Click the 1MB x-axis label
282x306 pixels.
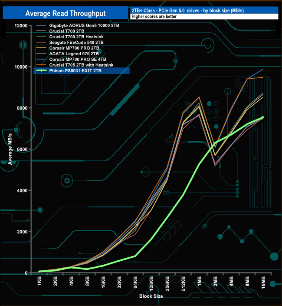pos(199,281)
